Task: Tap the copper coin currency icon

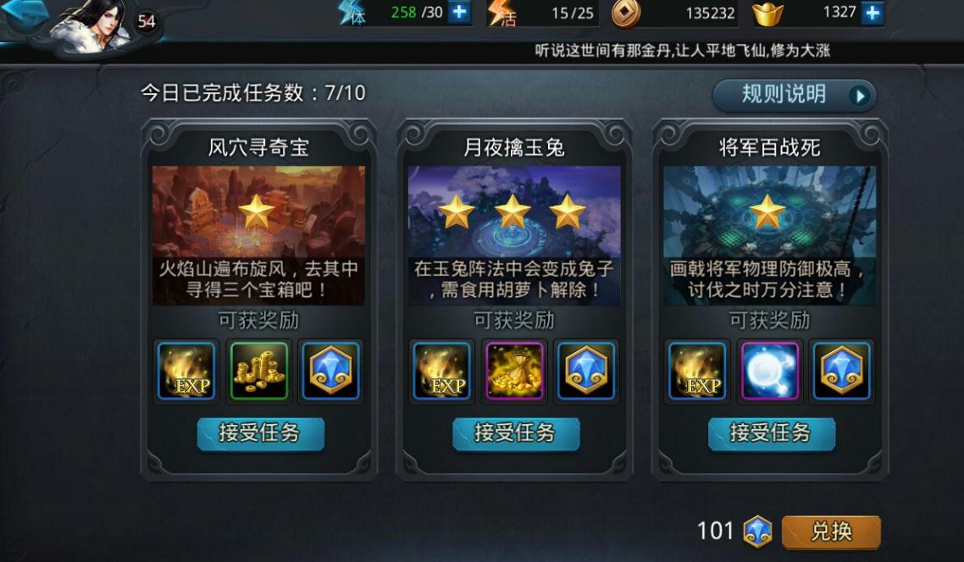Action: click(x=626, y=13)
